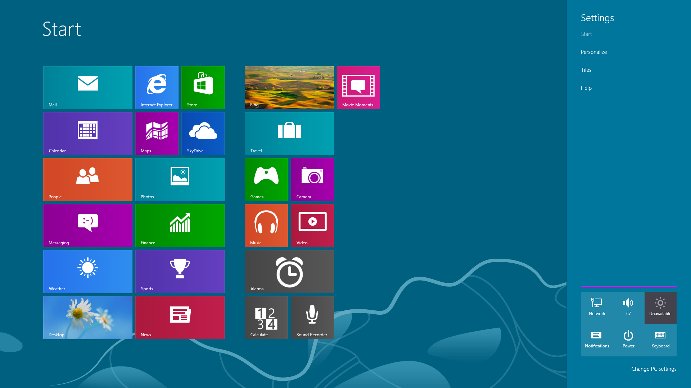Open the Alarms app tile
Viewport: 691px width, 388px height.
(x=289, y=272)
